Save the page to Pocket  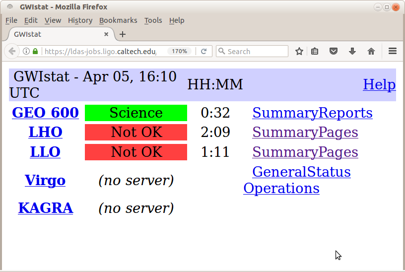(334, 51)
